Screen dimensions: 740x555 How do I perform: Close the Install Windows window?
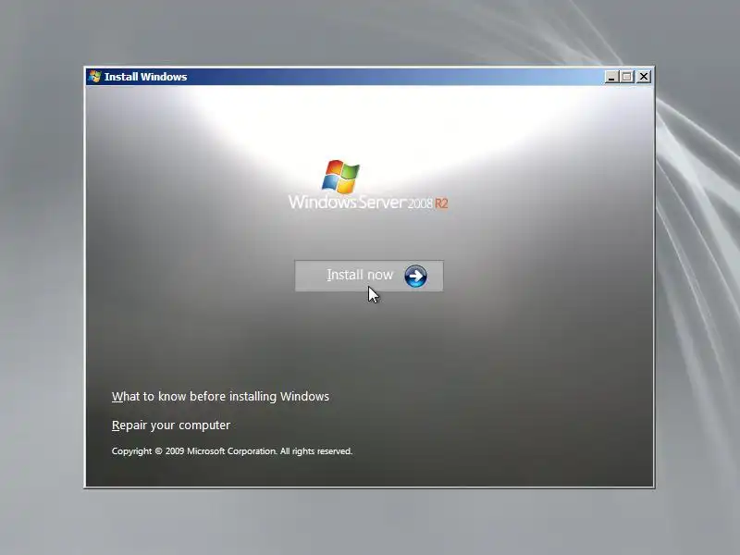tap(644, 77)
